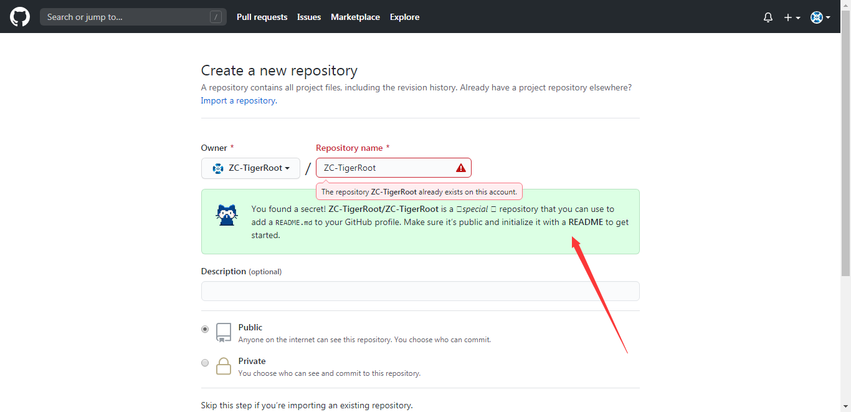Click the Description text field
Viewport: 851px width, 412px height.
(420, 291)
